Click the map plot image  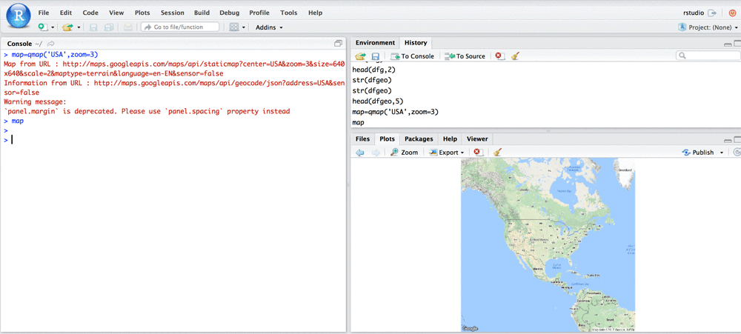click(x=548, y=244)
